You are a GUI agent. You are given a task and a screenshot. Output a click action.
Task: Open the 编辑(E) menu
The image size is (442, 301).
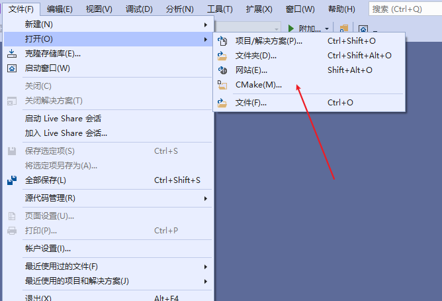[x=60, y=9]
